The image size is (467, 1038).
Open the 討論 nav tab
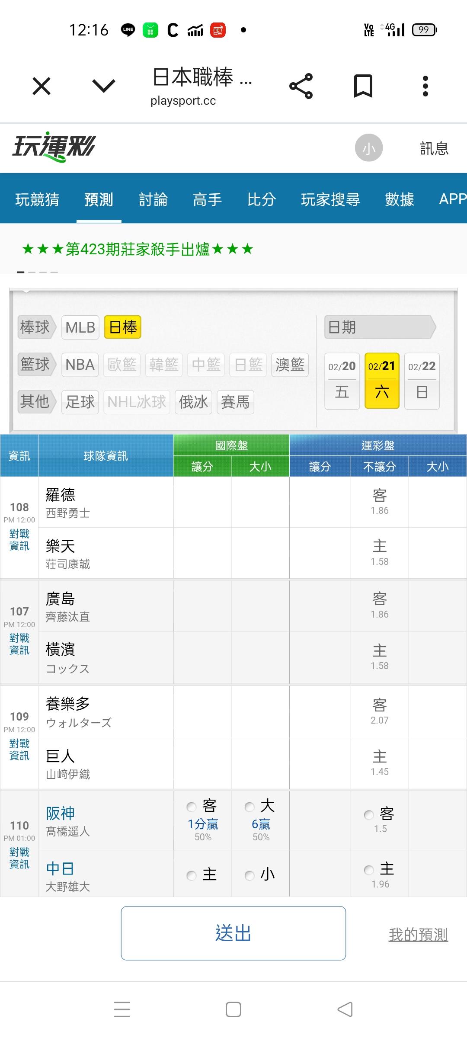point(153,199)
